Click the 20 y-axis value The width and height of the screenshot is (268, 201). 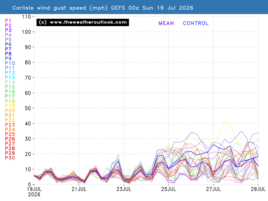click(x=28, y=154)
